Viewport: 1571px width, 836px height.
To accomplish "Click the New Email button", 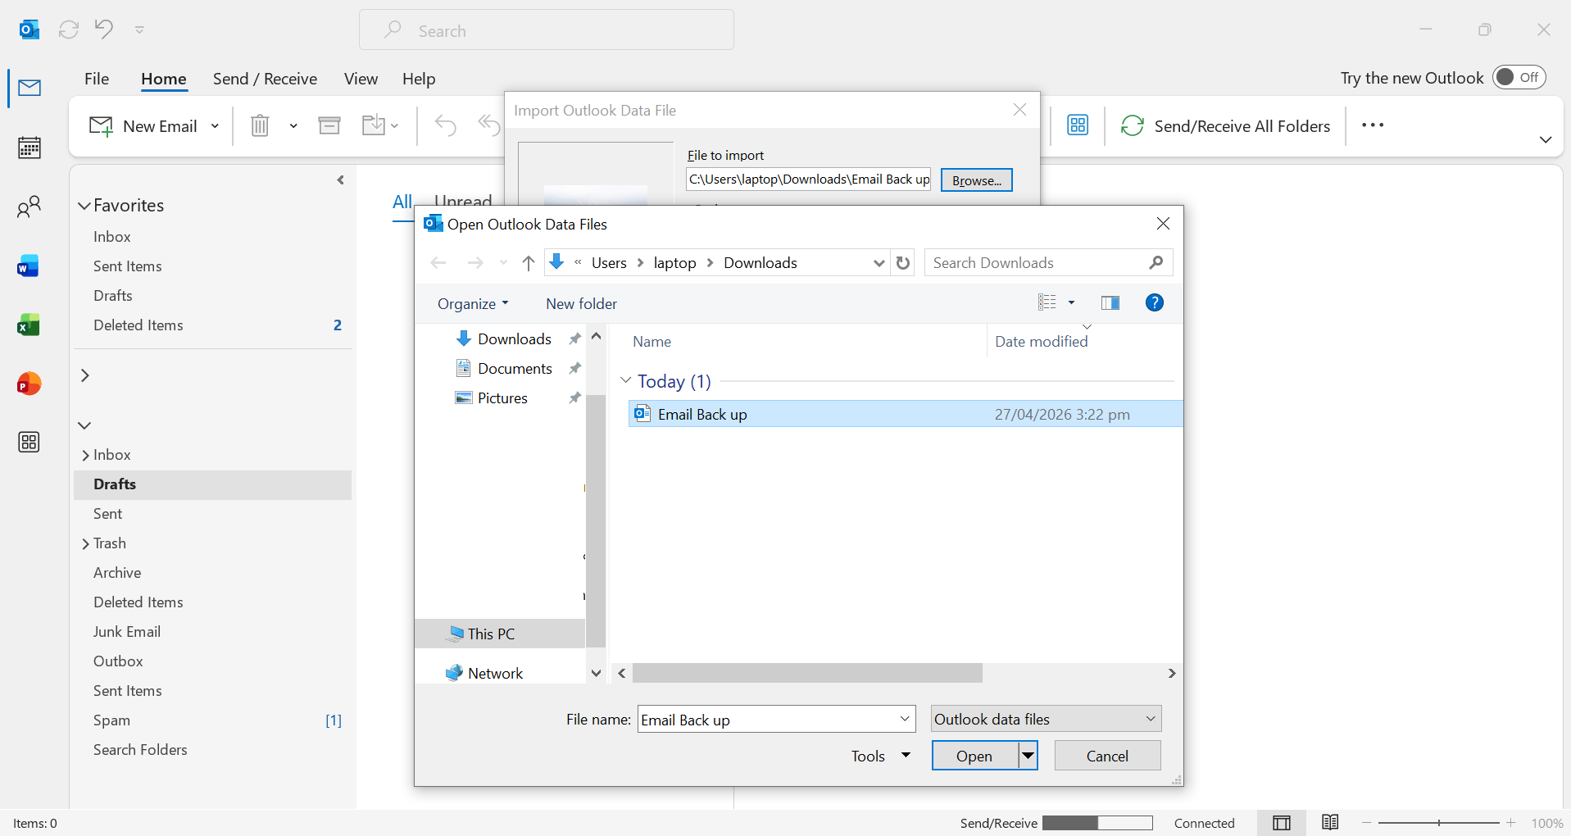I will click(143, 126).
